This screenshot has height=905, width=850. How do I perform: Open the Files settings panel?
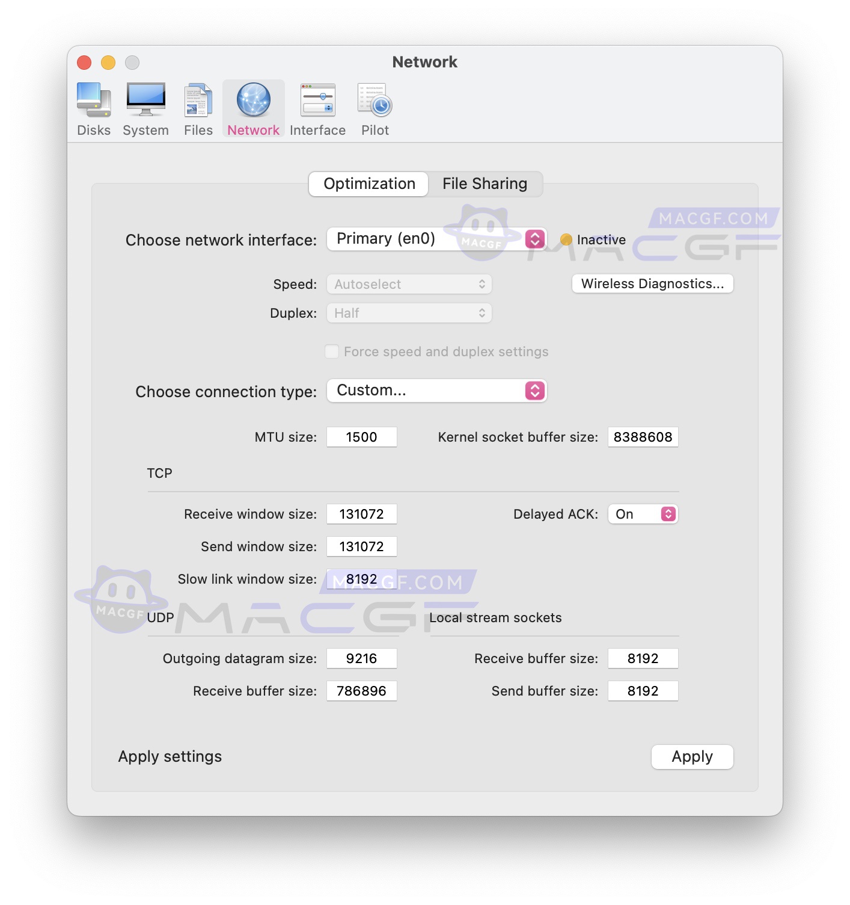(198, 108)
